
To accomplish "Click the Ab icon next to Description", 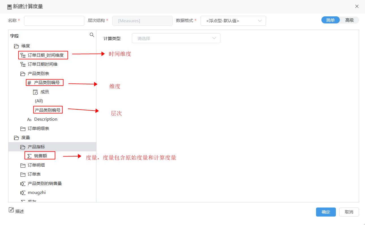I will pyautogui.click(x=29, y=120).
